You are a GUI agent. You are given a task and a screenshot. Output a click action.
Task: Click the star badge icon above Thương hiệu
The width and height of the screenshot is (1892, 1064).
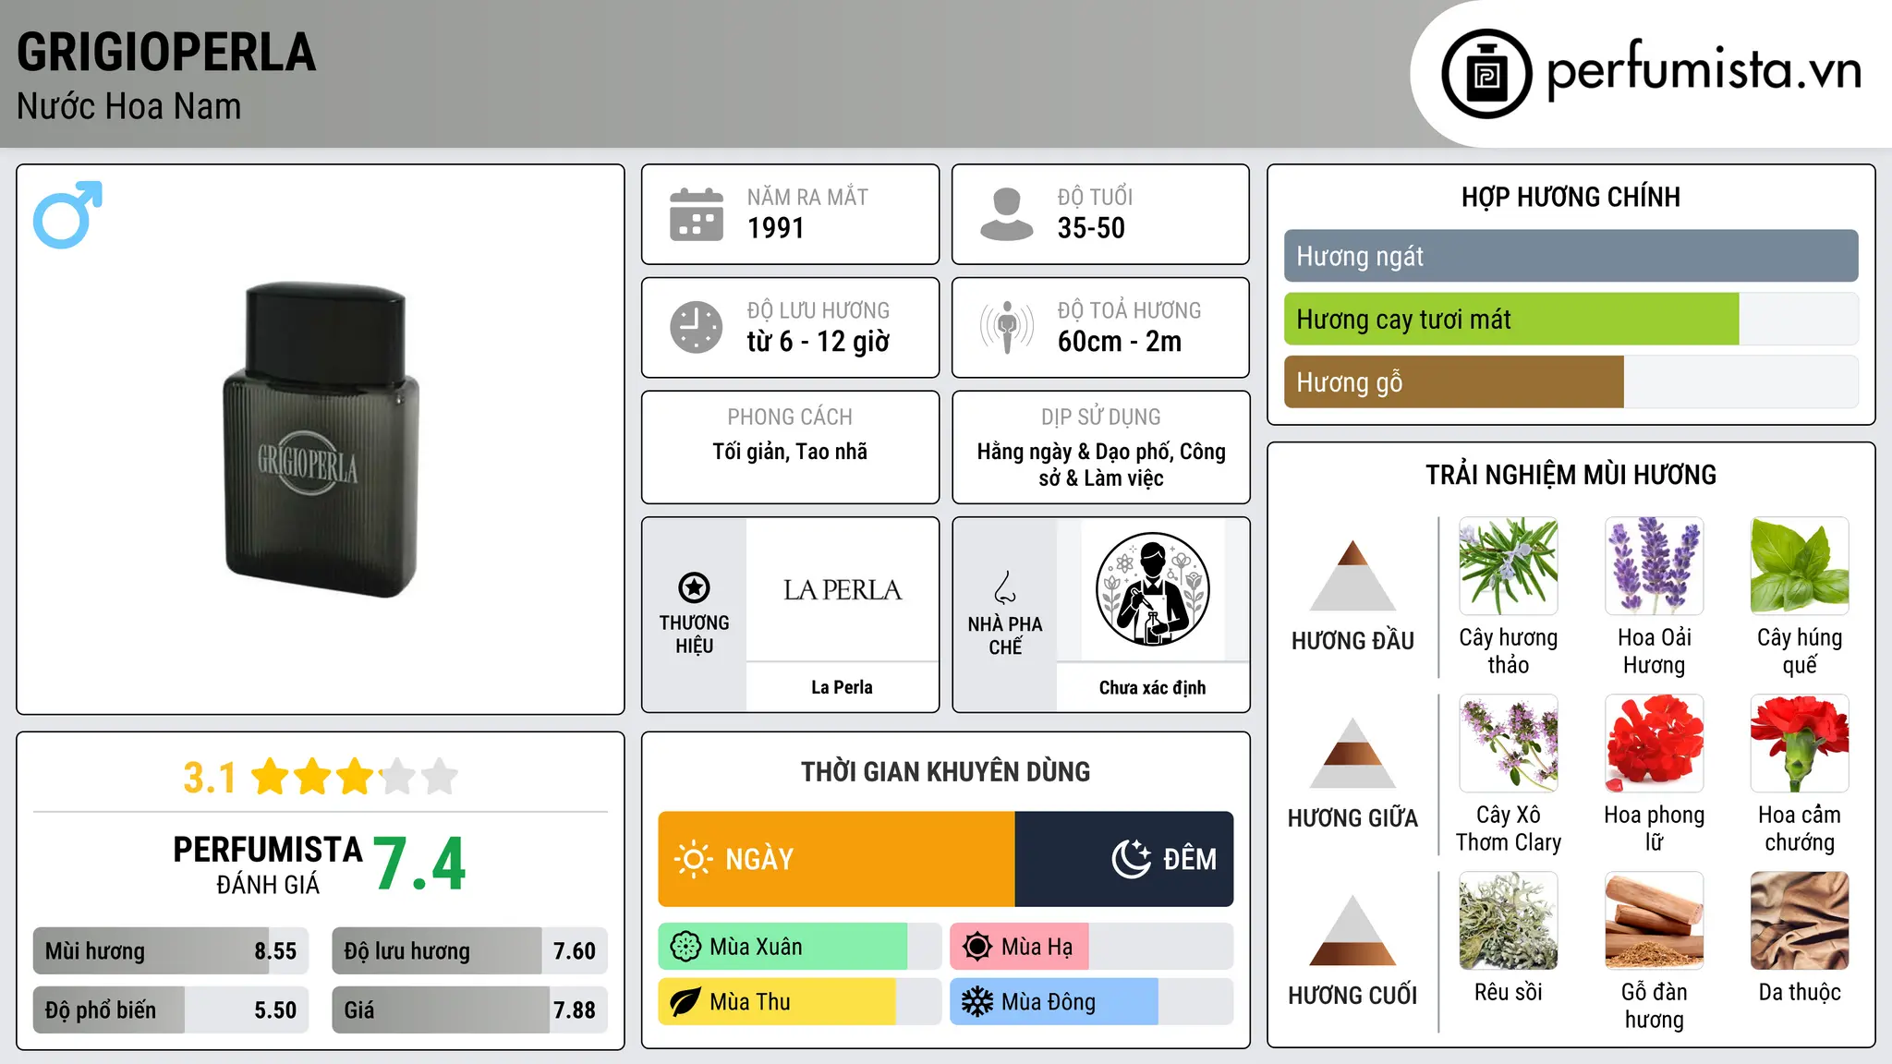694,587
